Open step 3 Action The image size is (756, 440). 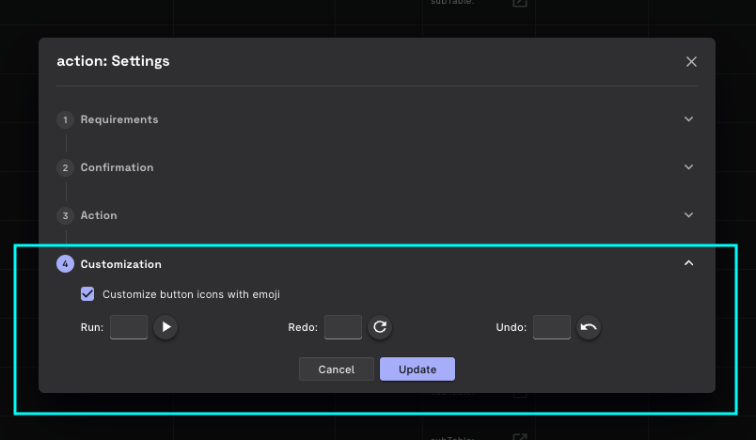(x=99, y=215)
